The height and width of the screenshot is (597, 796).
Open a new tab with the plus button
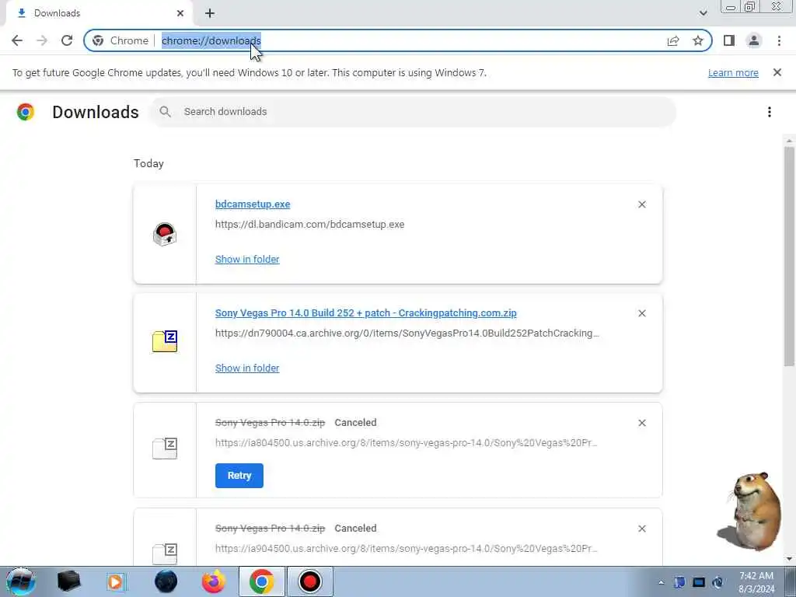(x=210, y=13)
